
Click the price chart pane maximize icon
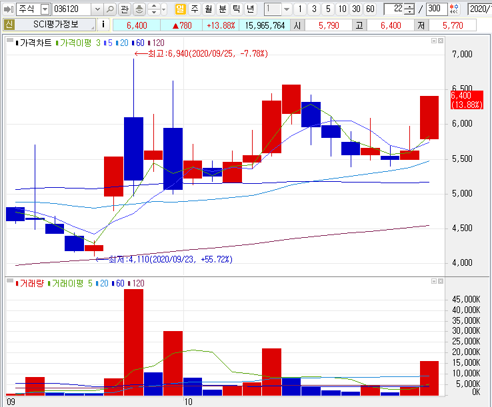click(434, 41)
